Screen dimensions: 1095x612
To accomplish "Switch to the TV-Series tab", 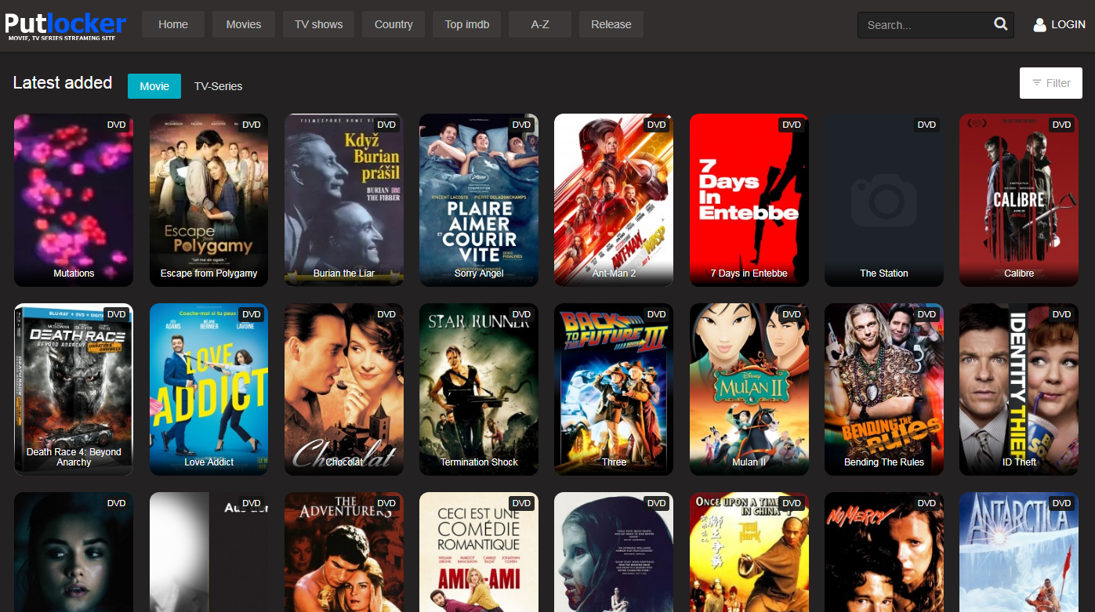I will coord(219,86).
